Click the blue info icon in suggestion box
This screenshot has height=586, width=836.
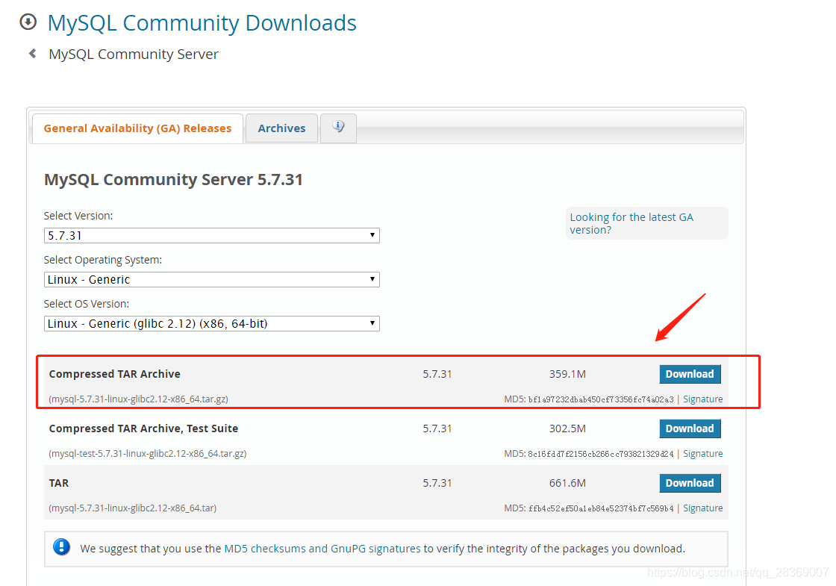pyautogui.click(x=61, y=547)
